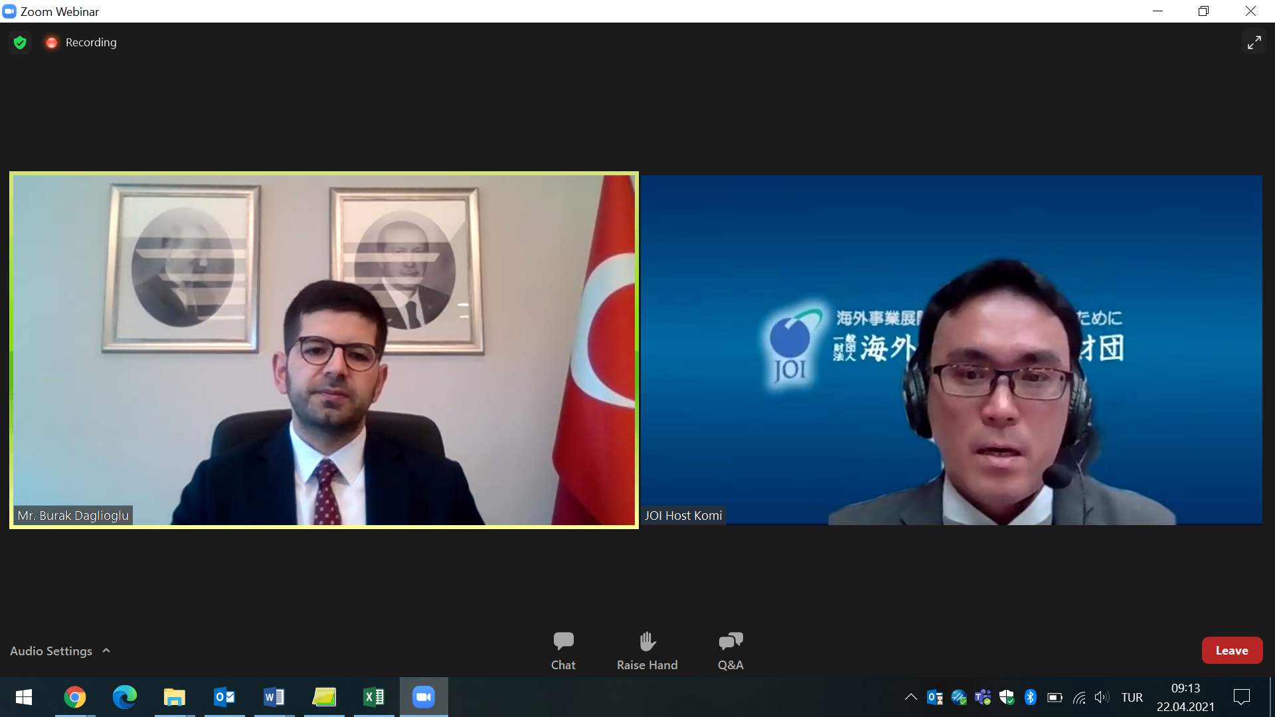Viewport: 1275px width, 717px height.
Task: Minimize the Zoom Webinar window
Action: click(1157, 11)
